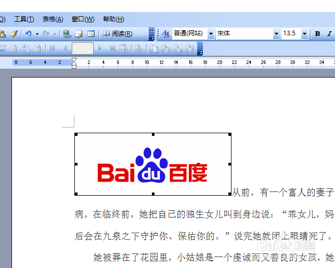This screenshot has width=335, height=268.
Task: Click ruler mark 20
Action: pos(220,62)
